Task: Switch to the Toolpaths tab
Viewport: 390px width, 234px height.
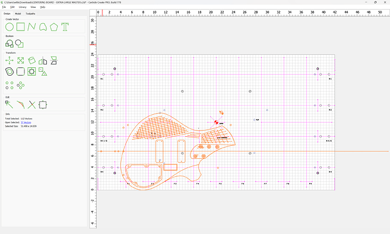Action: (31, 14)
